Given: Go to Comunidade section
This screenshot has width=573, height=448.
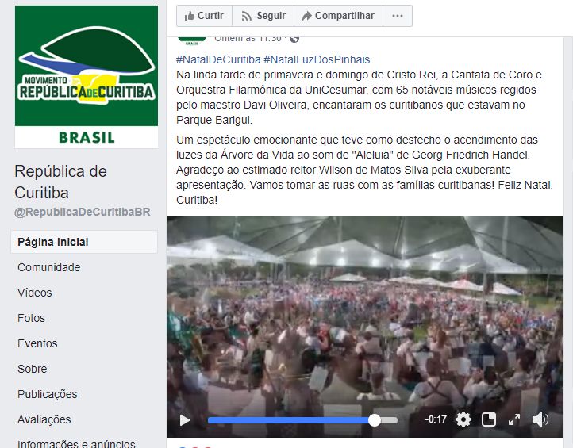Looking at the screenshot, I should (x=49, y=267).
